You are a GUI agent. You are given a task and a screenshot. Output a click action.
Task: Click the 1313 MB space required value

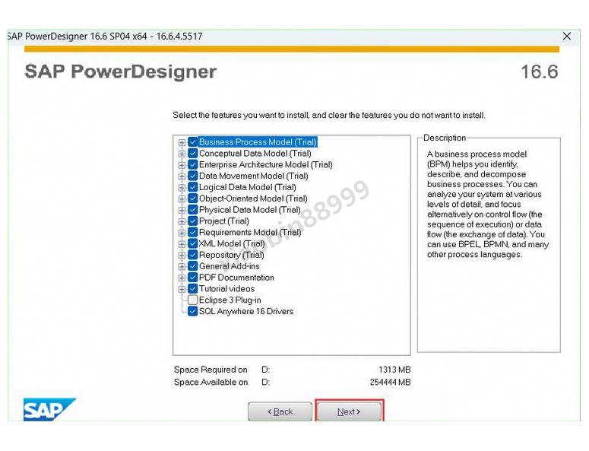click(x=394, y=370)
